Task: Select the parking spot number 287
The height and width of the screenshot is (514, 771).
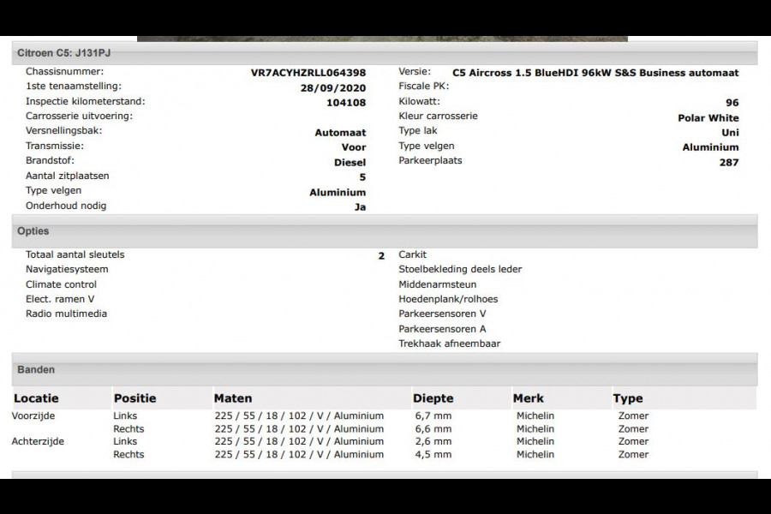Action: (x=728, y=162)
